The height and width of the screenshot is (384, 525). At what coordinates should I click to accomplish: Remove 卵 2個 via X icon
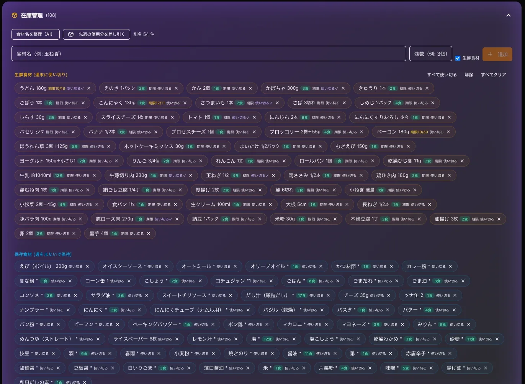coord(74,233)
